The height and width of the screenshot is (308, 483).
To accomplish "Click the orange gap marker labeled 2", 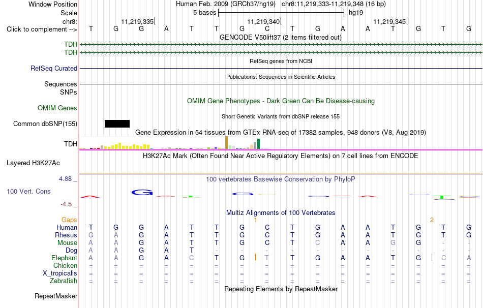I will (x=432, y=220).
